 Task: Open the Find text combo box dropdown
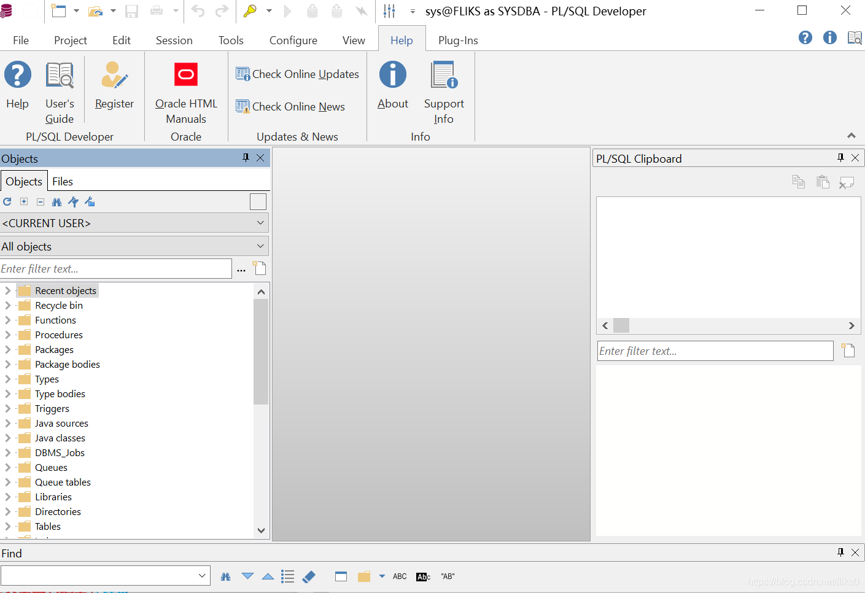click(202, 576)
